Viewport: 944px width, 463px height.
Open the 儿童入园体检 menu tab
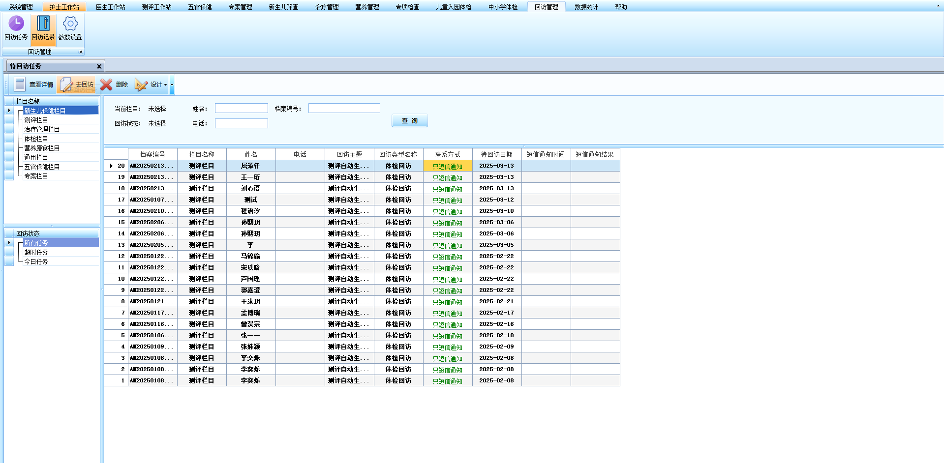coord(454,7)
